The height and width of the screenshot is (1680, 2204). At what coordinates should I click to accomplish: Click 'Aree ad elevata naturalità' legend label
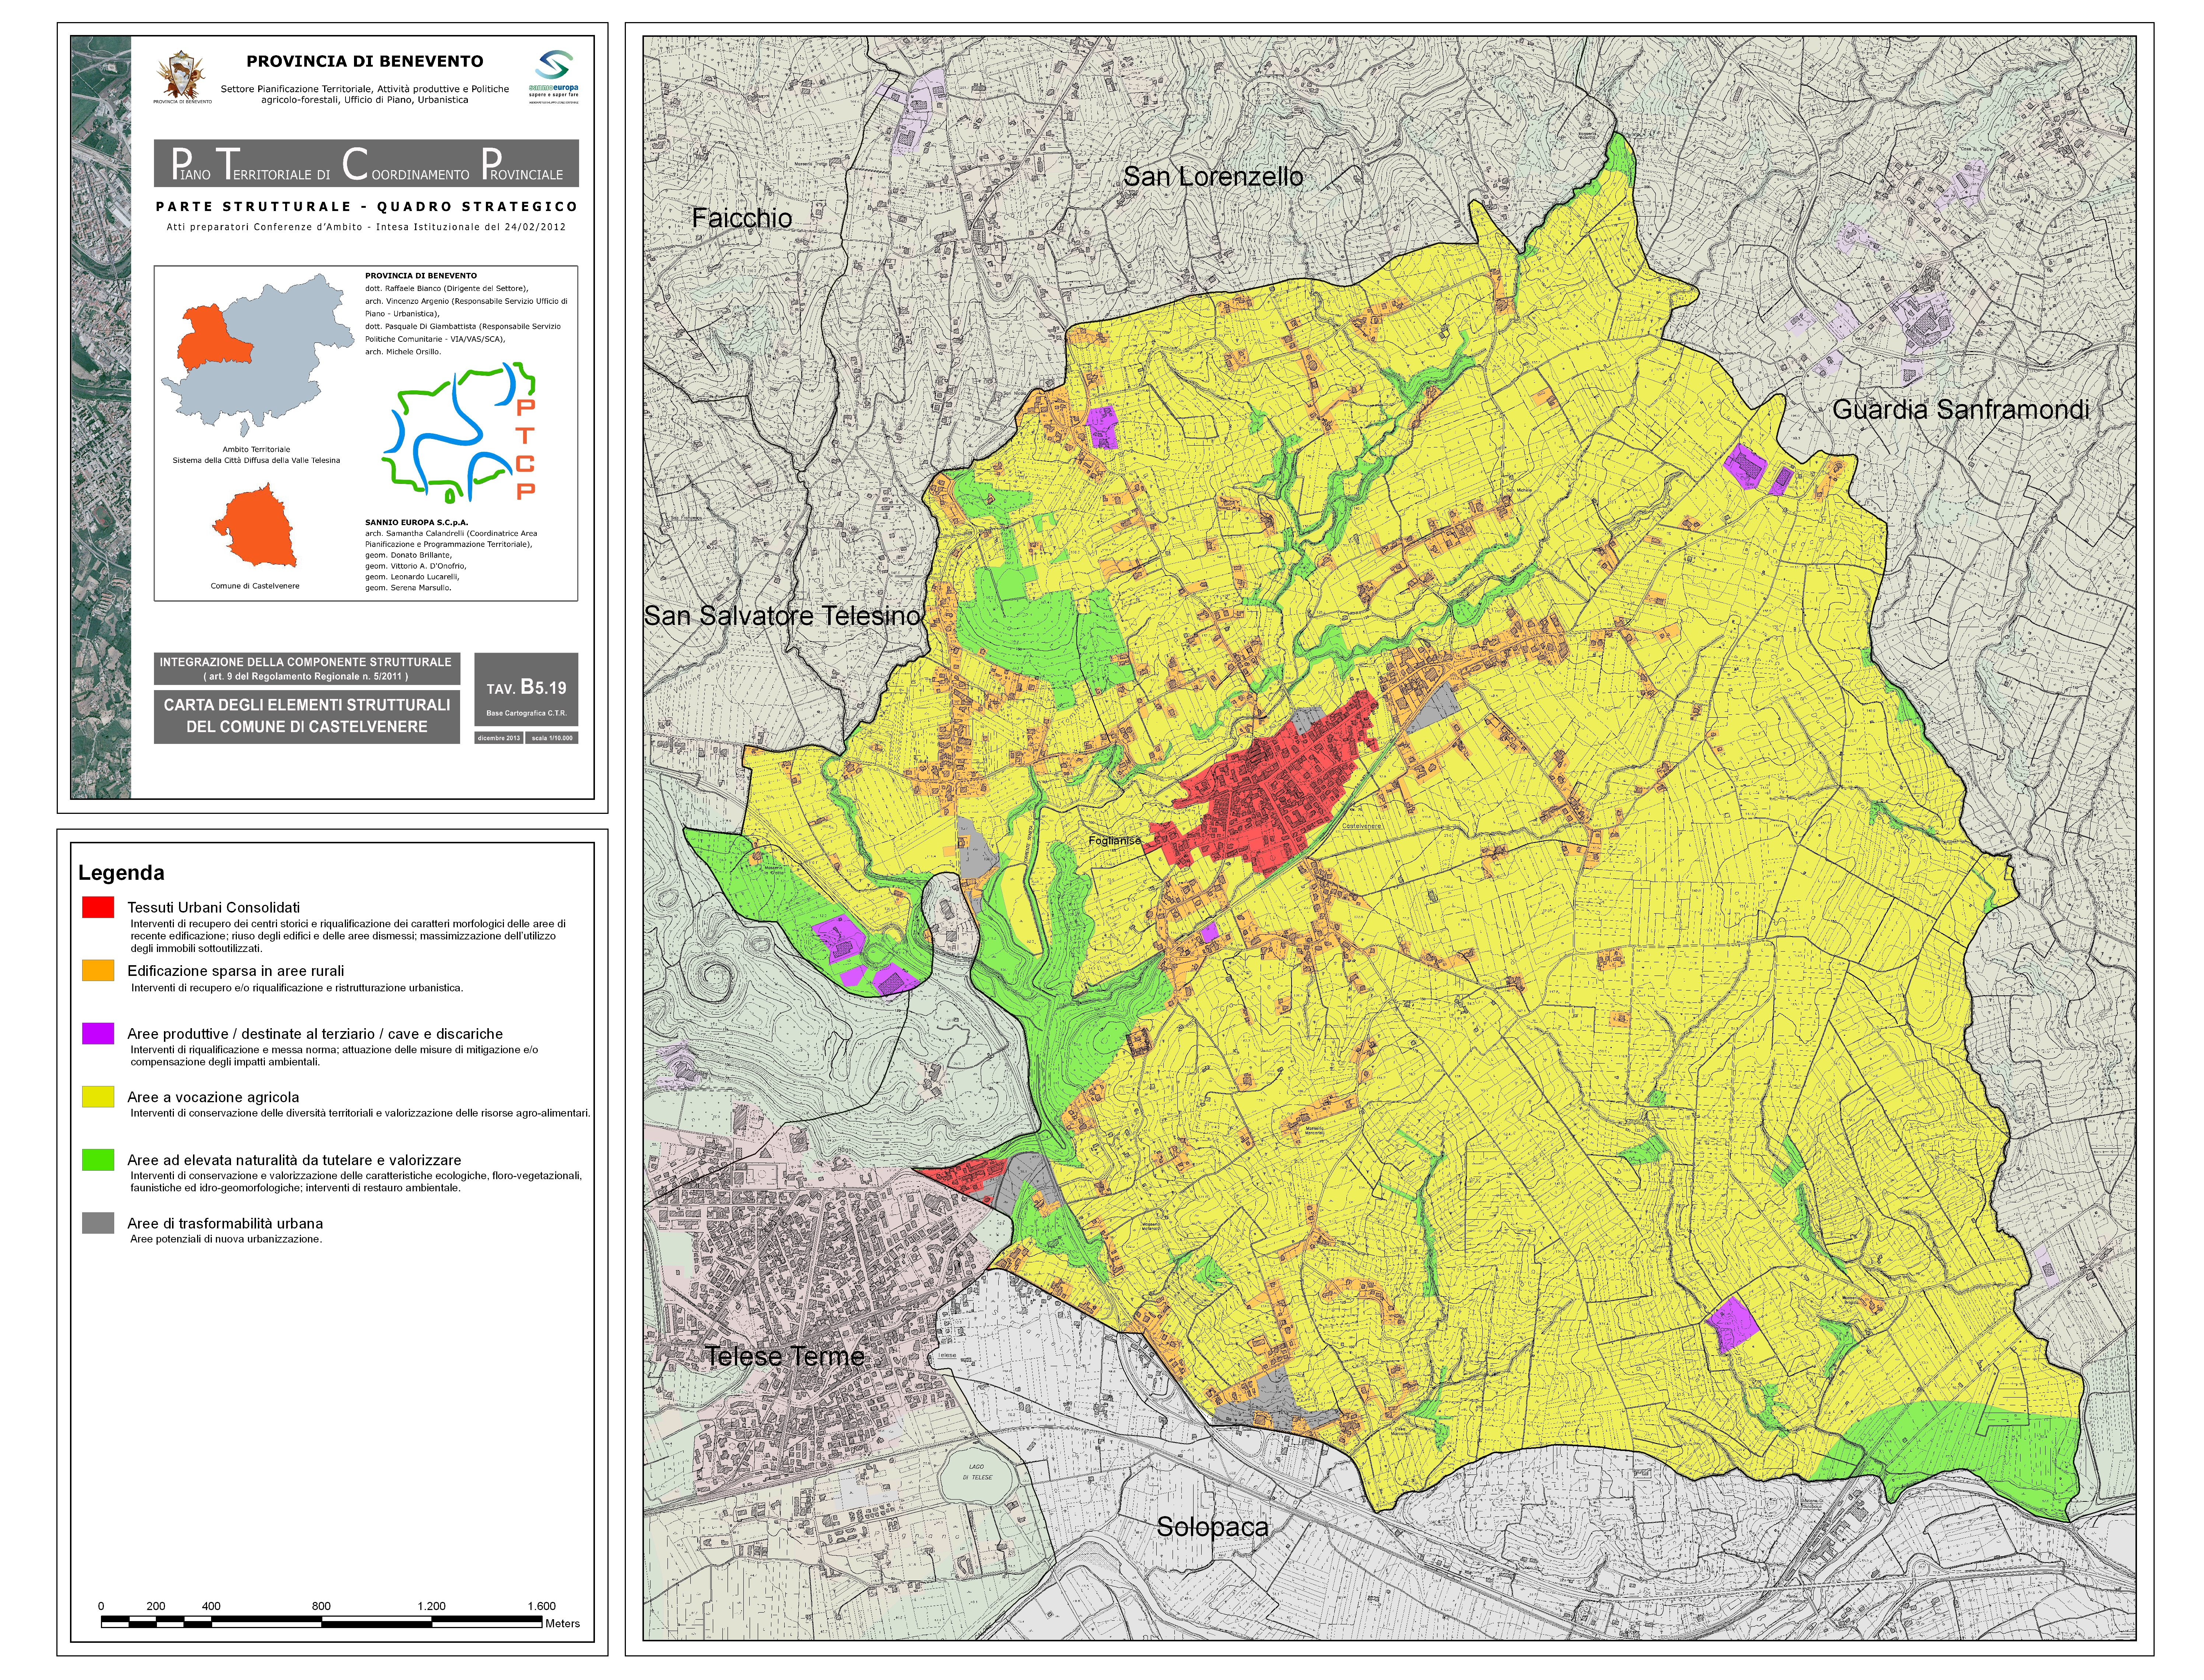coord(294,1160)
